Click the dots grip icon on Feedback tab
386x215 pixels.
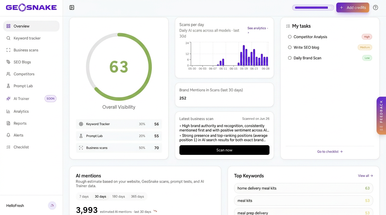pos(381,128)
